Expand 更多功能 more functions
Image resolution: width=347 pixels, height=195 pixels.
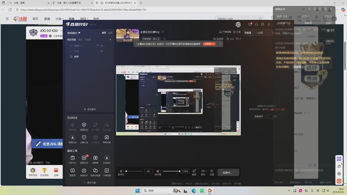tap(90, 182)
